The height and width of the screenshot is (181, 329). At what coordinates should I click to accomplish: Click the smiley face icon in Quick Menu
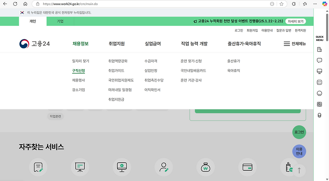320,93
